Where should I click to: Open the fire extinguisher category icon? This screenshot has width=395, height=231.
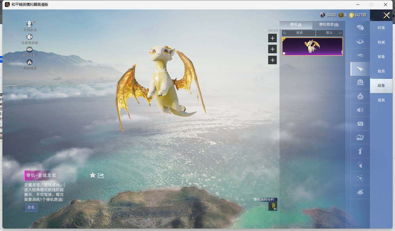[x=360, y=151]
